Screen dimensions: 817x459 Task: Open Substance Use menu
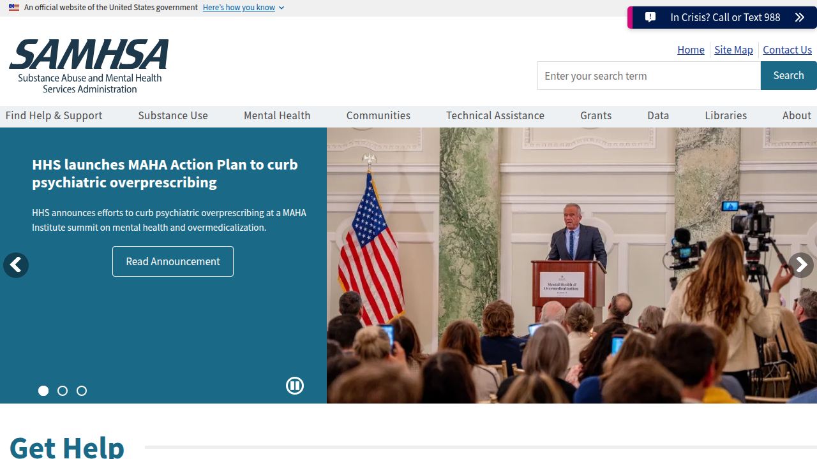[173, 115]
